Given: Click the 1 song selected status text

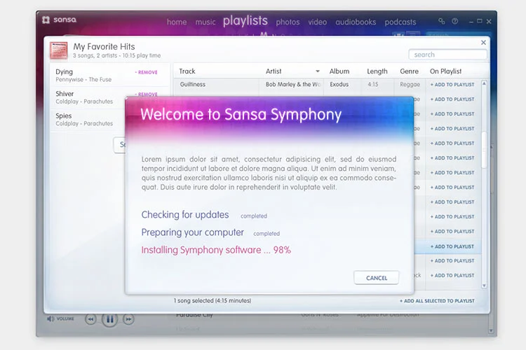Looking at the screenshot, I should tap(213, 301).
